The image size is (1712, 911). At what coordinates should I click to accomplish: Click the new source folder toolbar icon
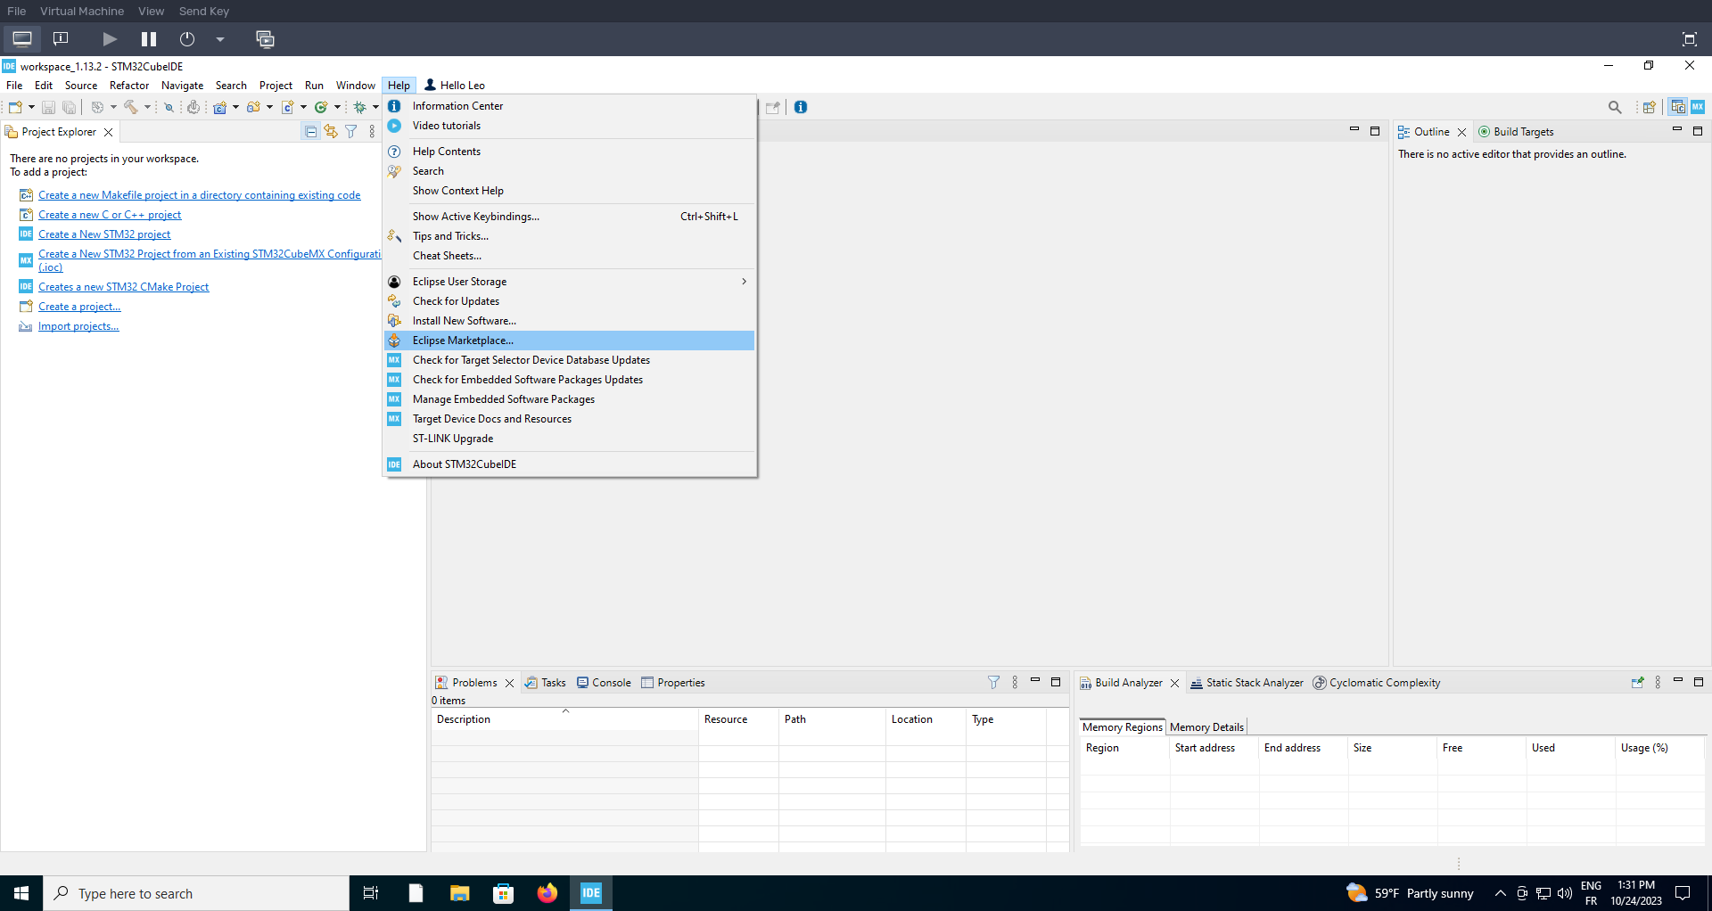pyautogui.click(x=253, y=107)
